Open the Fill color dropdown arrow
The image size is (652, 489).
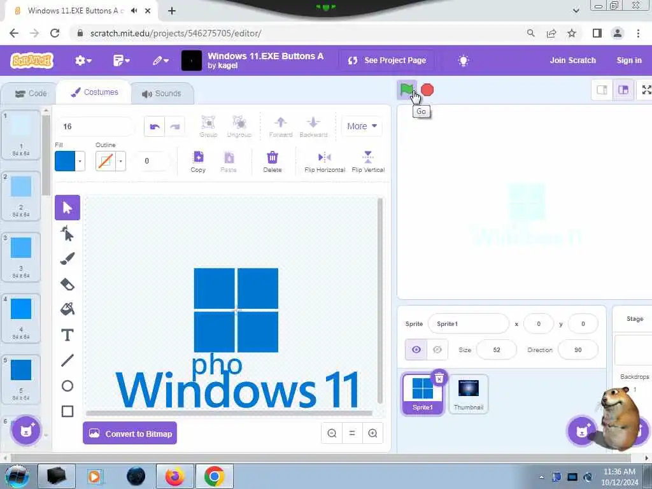(x=80, y=161)
